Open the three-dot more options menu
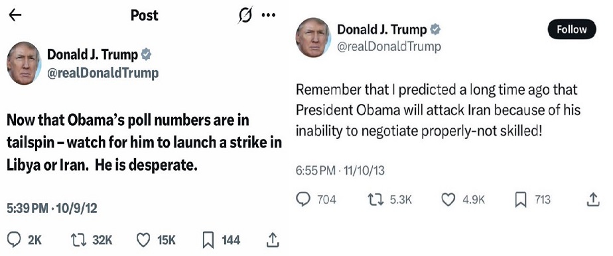The image size is (613, 256). 269,16
